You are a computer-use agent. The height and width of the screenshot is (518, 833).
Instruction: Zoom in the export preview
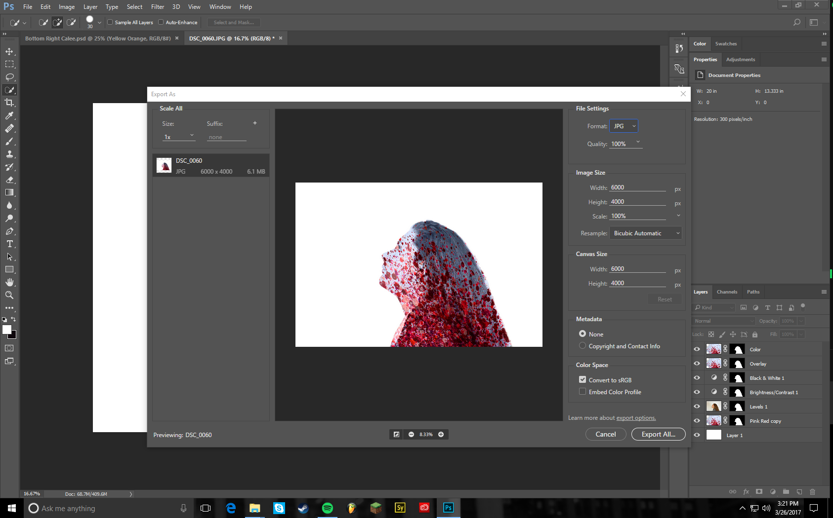pyautogui.click(x=441, y=435)
